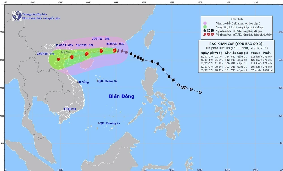This screenshot has width=283, height=171.
Task: Click the open circle track marker at 130E
Action: [x=200, y=92]
